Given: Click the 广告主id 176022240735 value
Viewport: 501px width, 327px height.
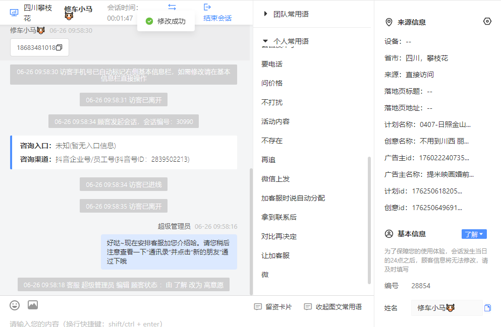Looking at the screenshot, I should (x=444, y=158).
